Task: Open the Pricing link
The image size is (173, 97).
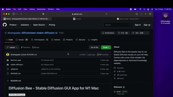Action: click(x=52, y=25)
